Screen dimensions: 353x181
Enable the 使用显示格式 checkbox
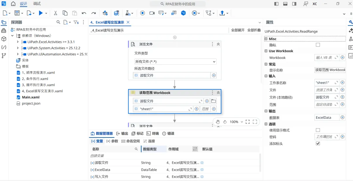point(318,130)
